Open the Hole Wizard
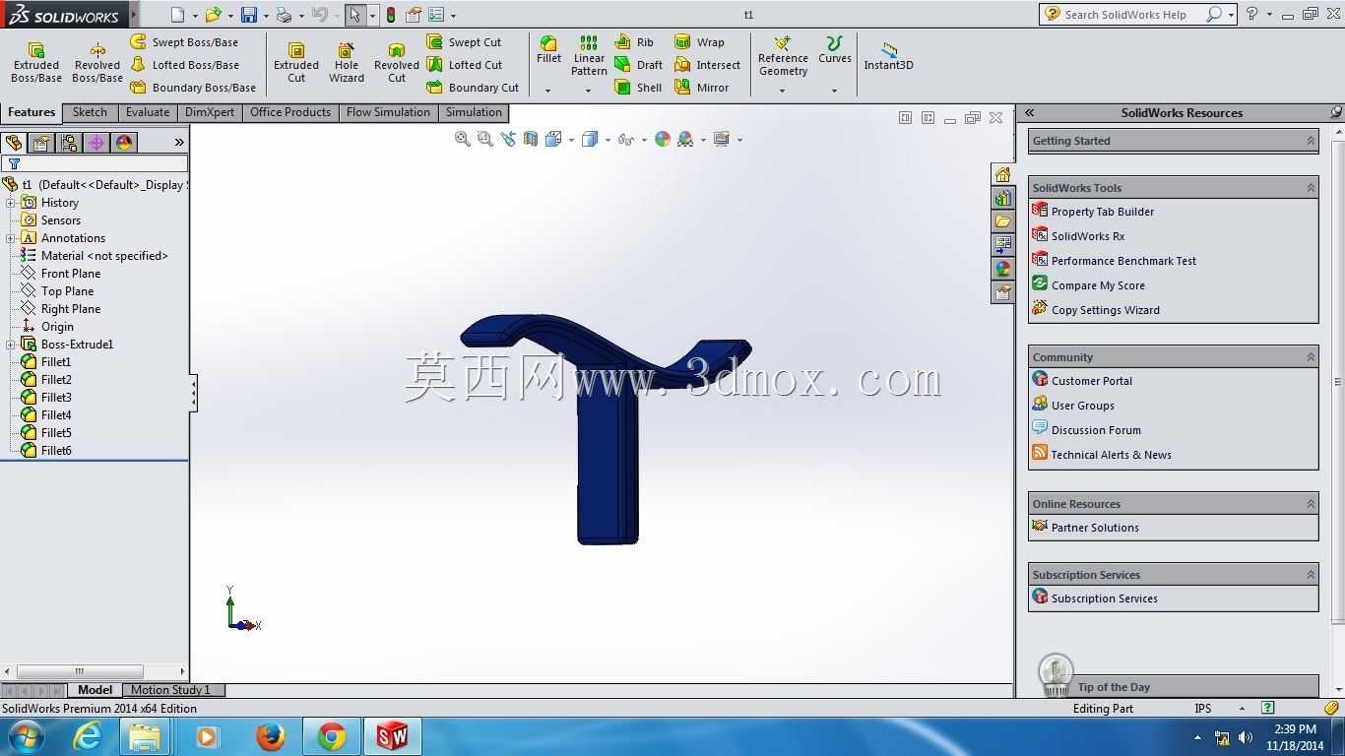1345x756 pixels. click(x=347, y=63)
